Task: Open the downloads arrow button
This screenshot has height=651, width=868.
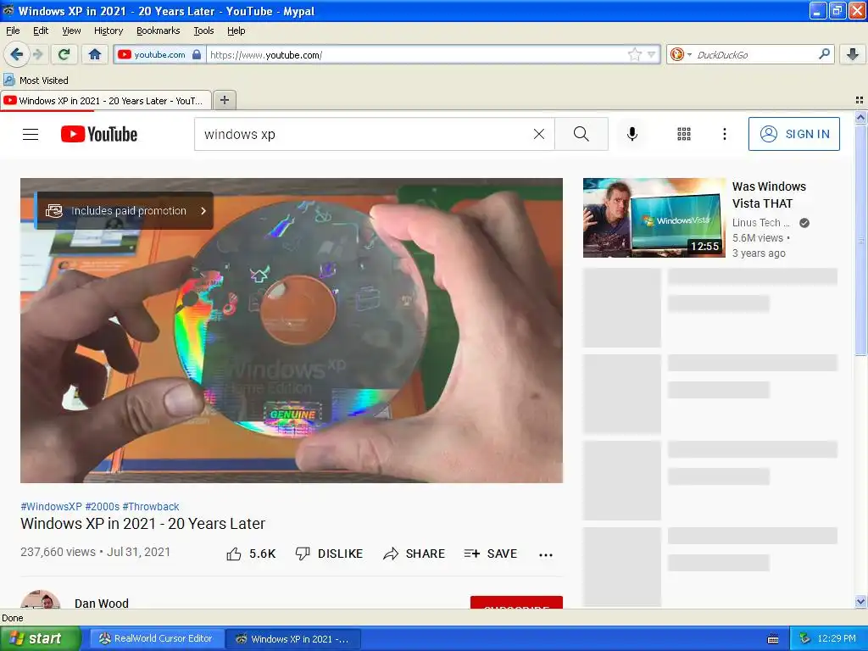Action: click(853, 53)
